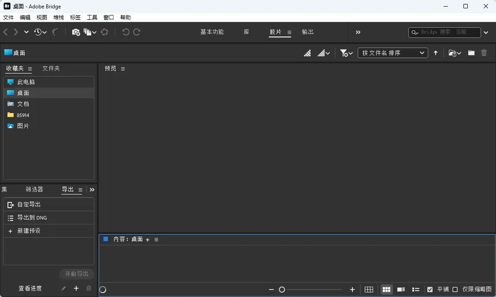Open the 导出 panel menu icon
Screen dimensions: 496x297
coord(80,190)
